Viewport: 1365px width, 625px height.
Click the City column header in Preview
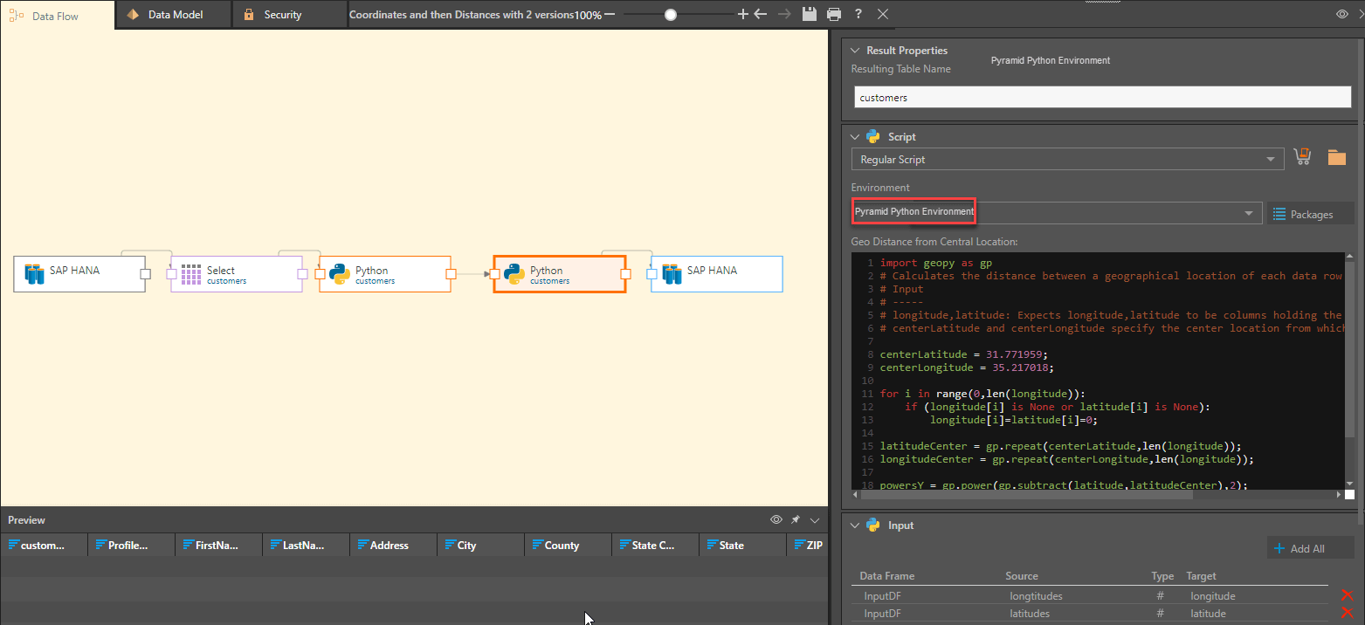480,546
